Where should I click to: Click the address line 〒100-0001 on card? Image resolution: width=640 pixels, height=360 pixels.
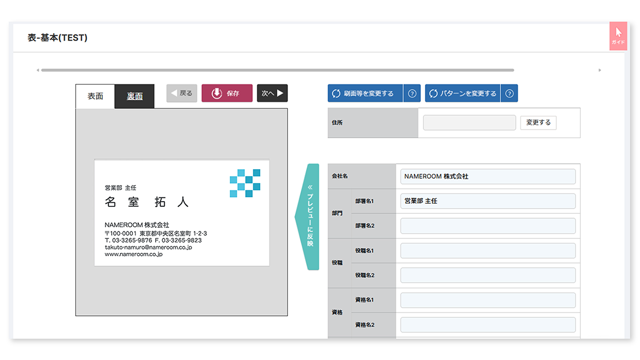156,234
